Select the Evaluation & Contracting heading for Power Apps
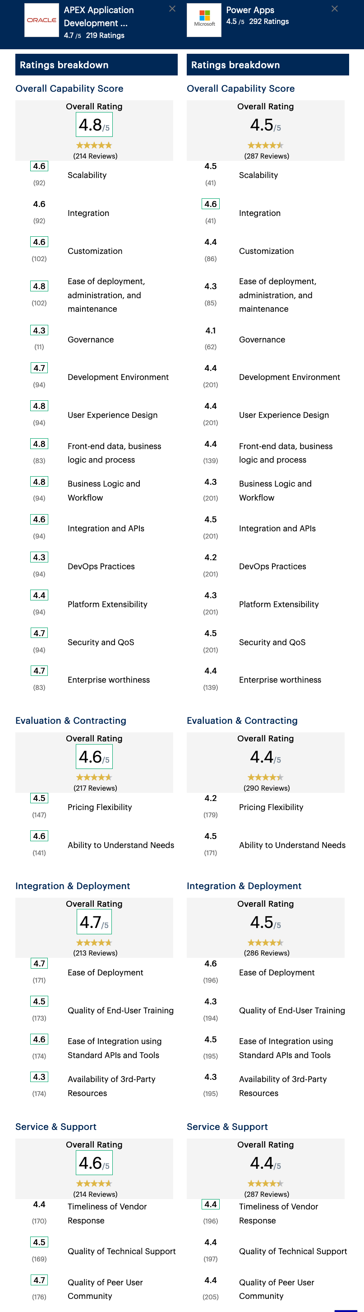 point(243,721)
